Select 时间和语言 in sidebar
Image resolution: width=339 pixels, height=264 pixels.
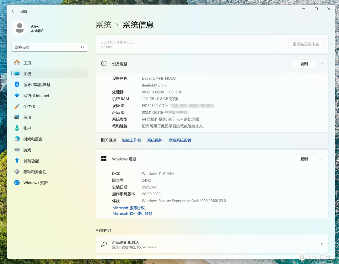[x=50, y=139]
